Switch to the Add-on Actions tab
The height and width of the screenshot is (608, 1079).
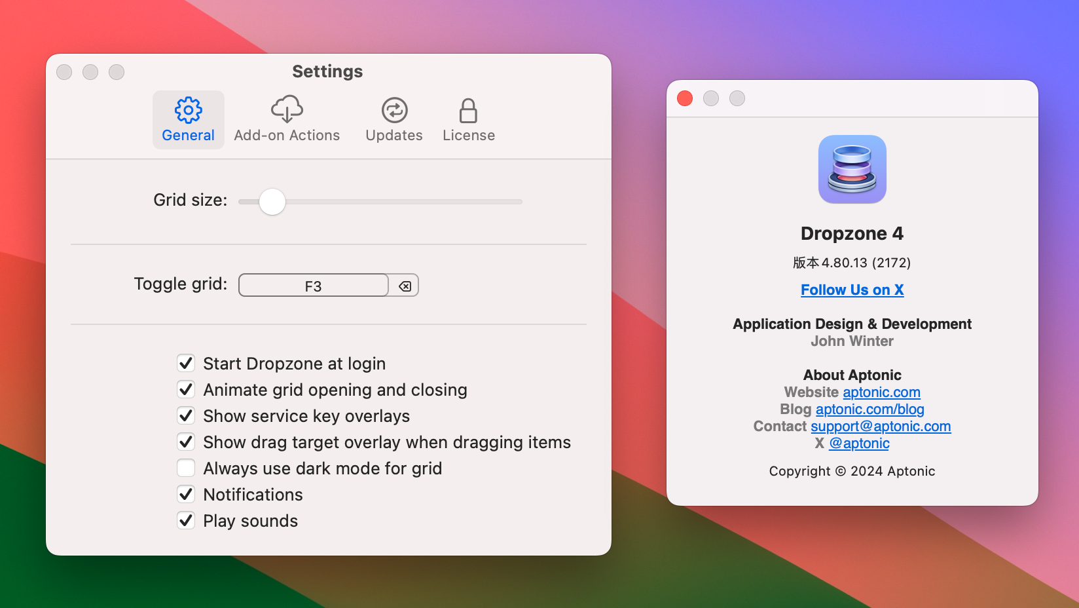pyautogui.click(x=287, y=120)
